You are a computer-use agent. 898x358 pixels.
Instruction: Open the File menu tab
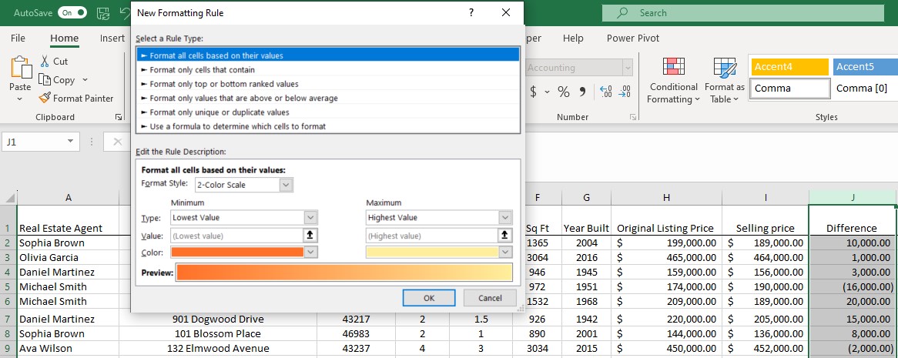(18, 38)
